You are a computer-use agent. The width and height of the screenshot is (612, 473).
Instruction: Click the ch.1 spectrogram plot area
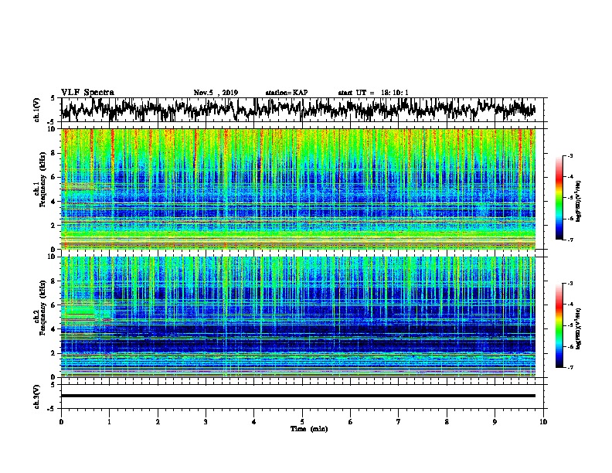coord(298,189)
